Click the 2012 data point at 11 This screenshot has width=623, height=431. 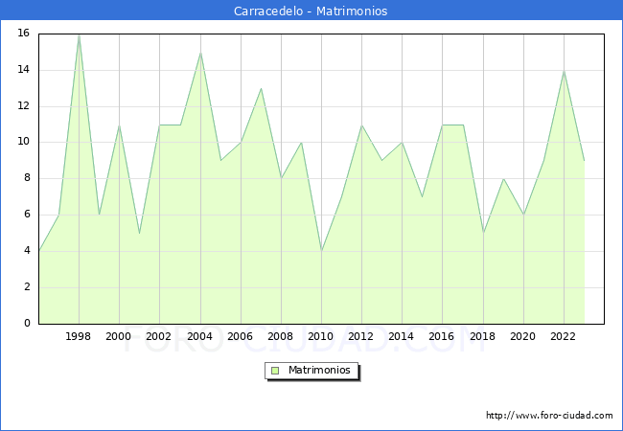click(362, 125)
